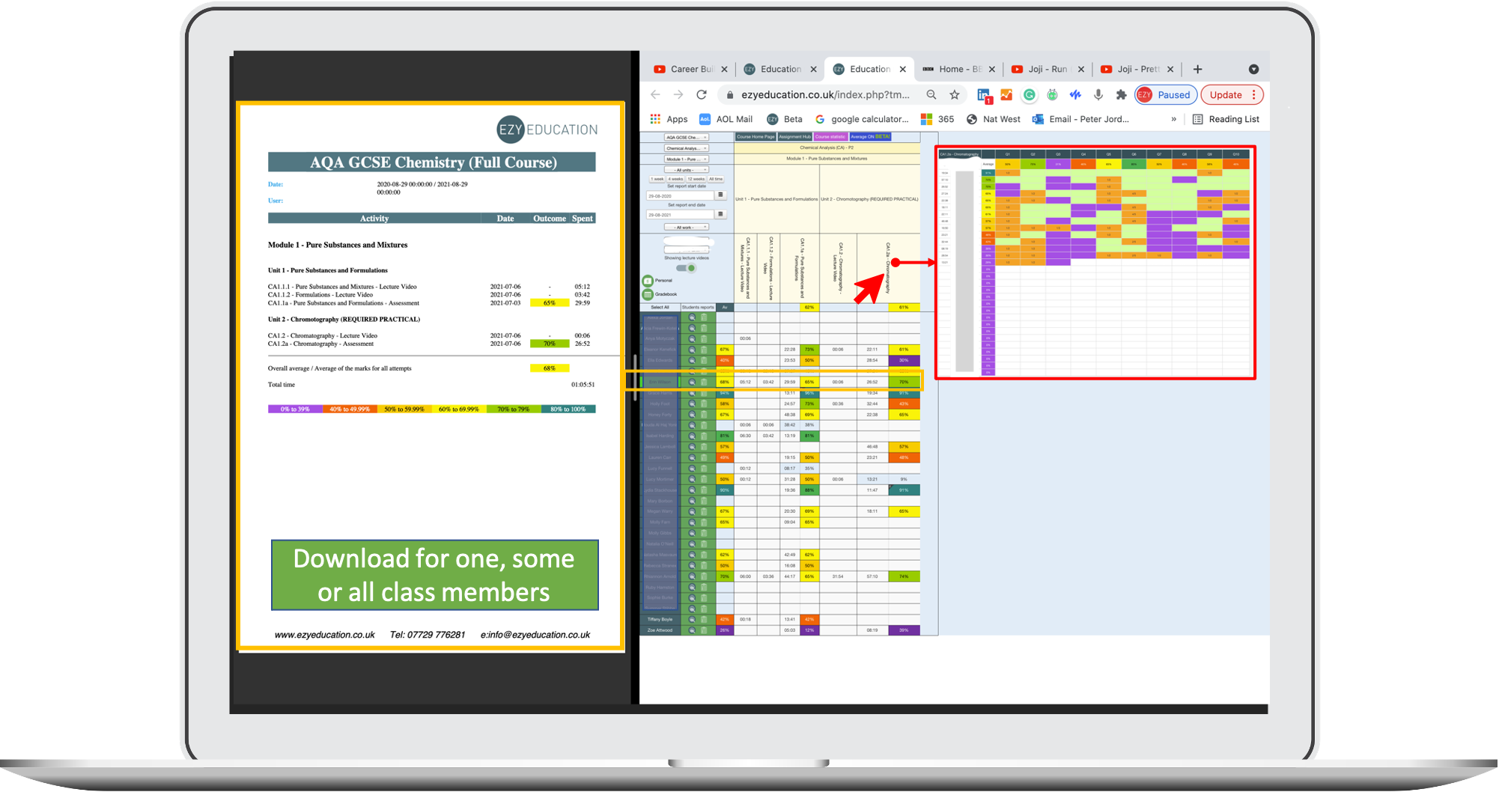
Task: Expand the AQA GCSE Chemistry course dropdown
Action: pyautogui.click(x=686, y=138)
